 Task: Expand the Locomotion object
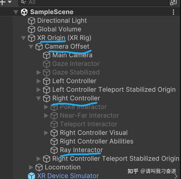(x=31, y=167)
